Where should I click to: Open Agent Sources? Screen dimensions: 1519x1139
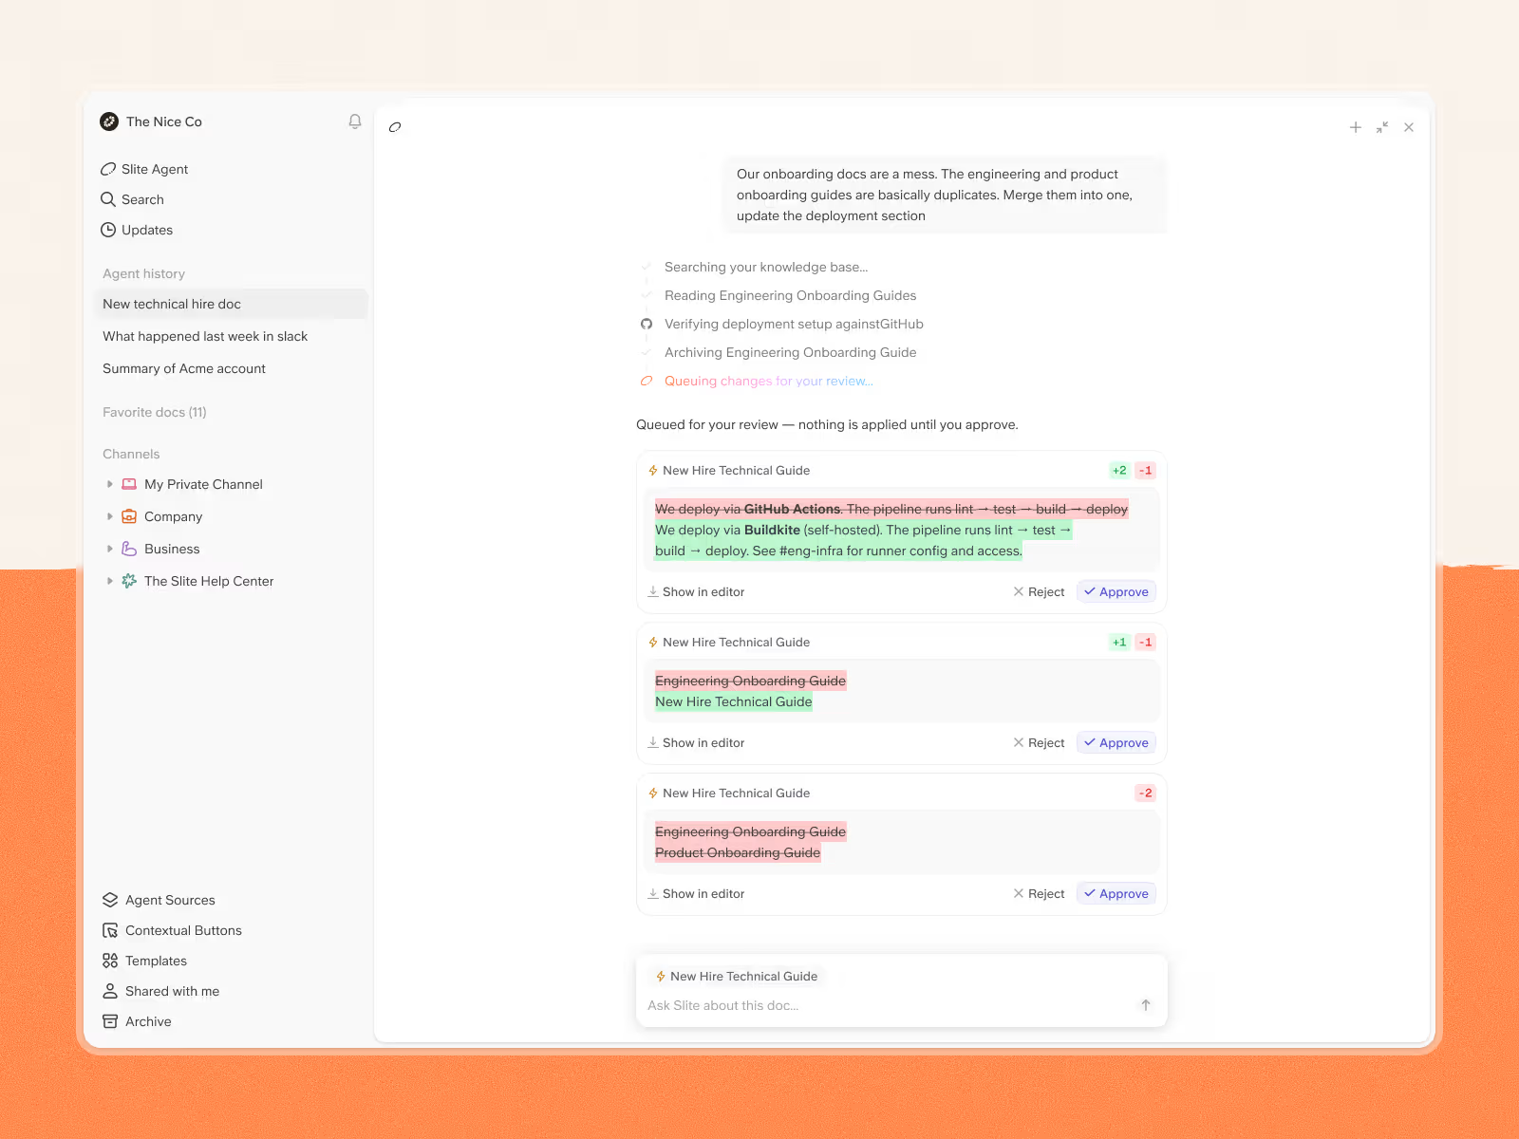click(159, 900)
